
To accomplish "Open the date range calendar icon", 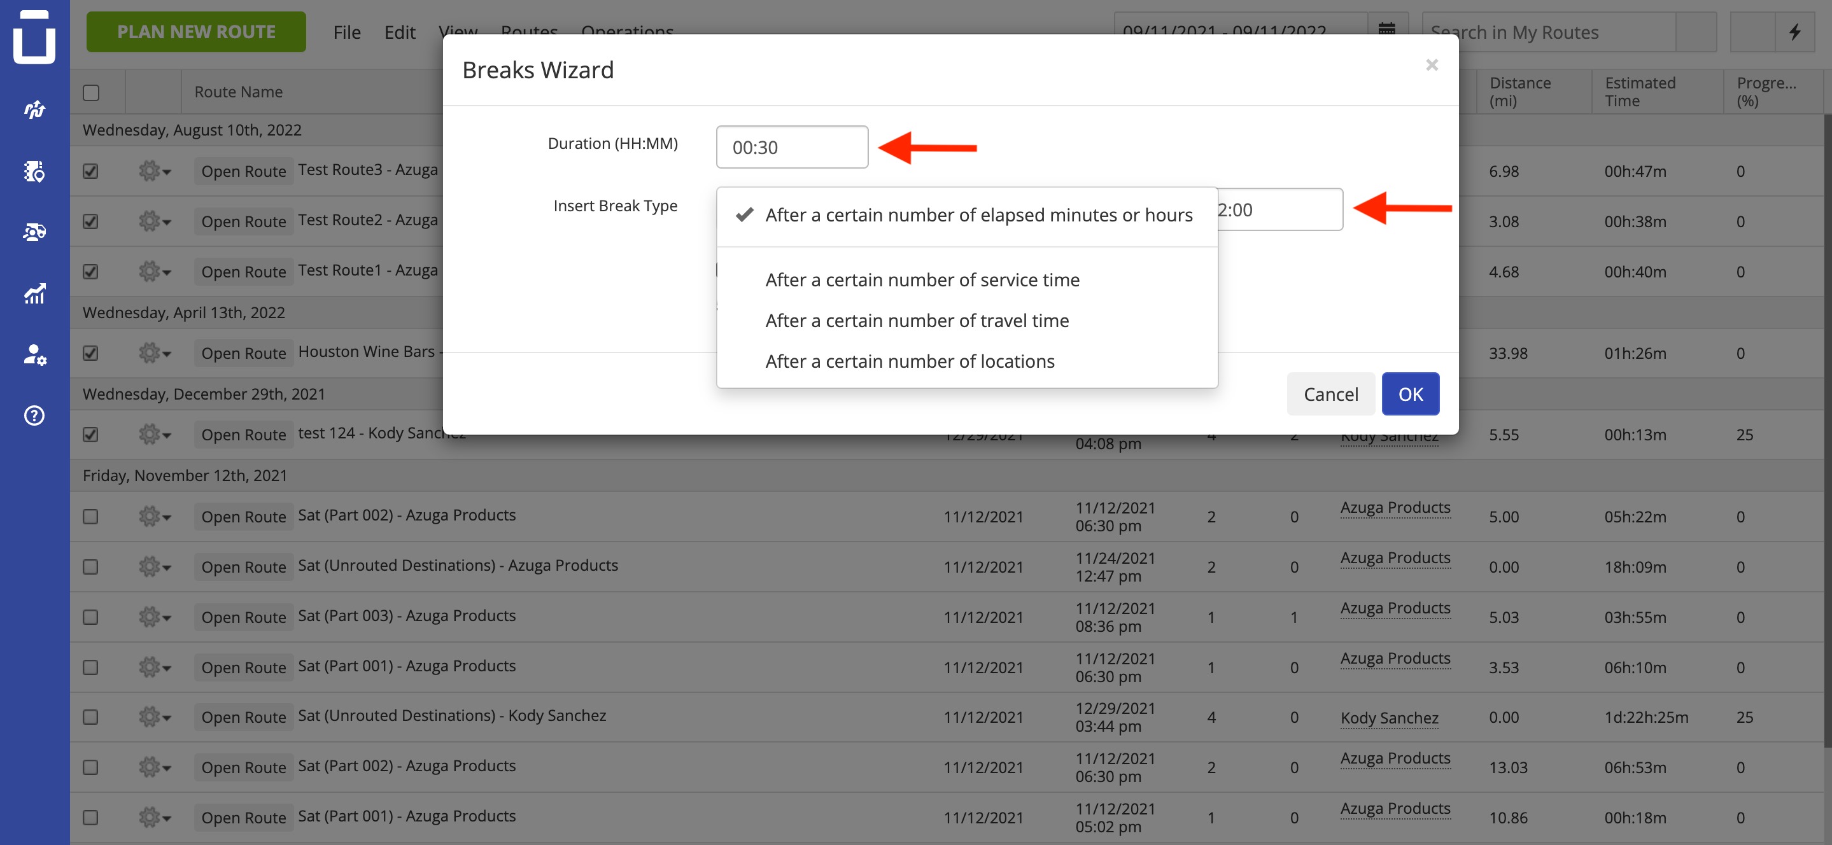I will (x=1387, y=31).
